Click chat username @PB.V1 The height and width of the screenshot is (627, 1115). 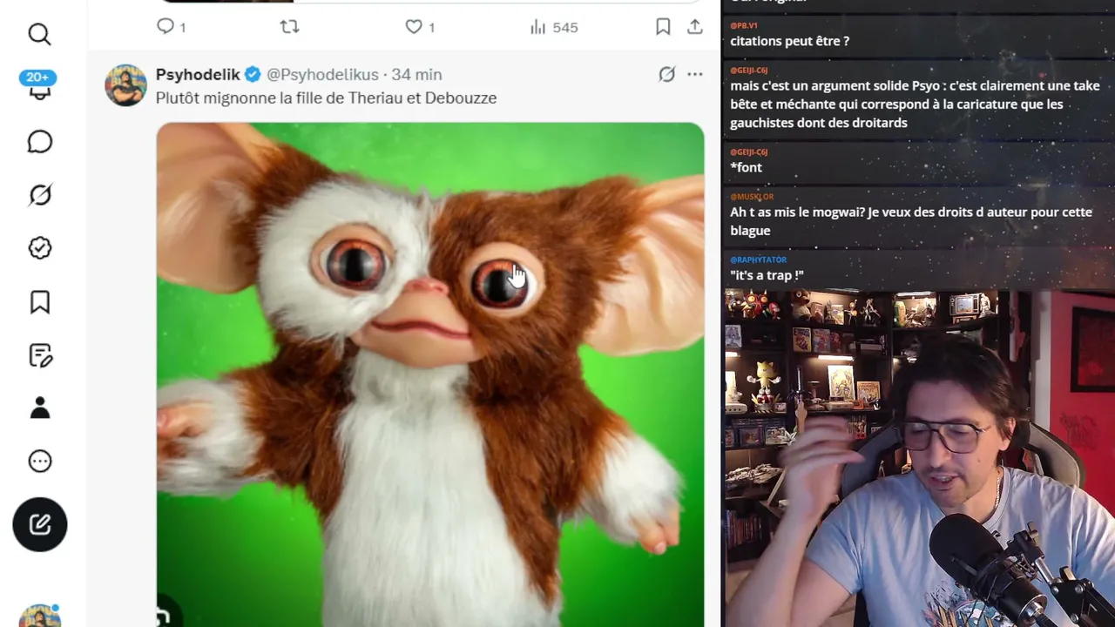point(744,25)
